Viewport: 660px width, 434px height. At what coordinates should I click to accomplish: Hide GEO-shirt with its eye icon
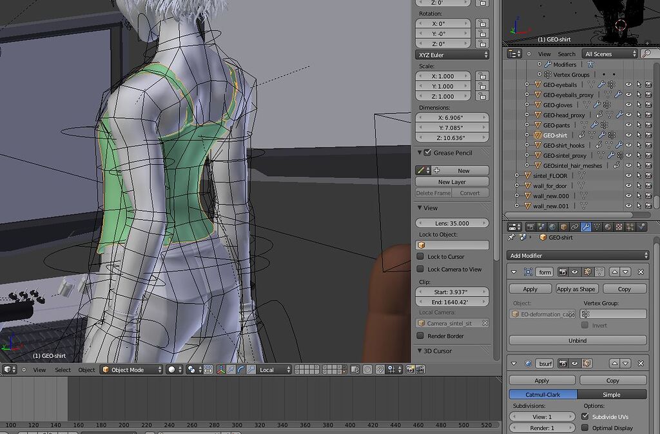click(x=628, y=135)
